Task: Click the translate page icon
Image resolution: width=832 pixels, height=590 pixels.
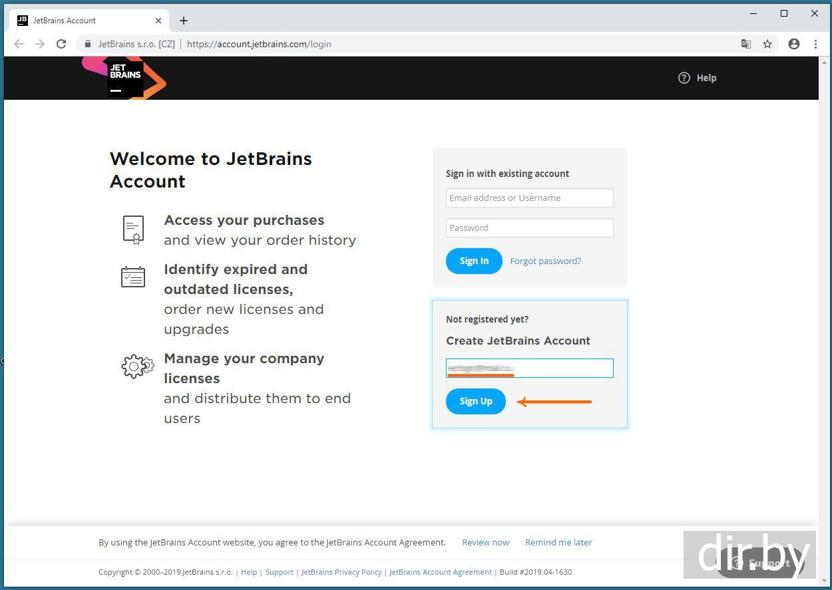Action: 746,44
